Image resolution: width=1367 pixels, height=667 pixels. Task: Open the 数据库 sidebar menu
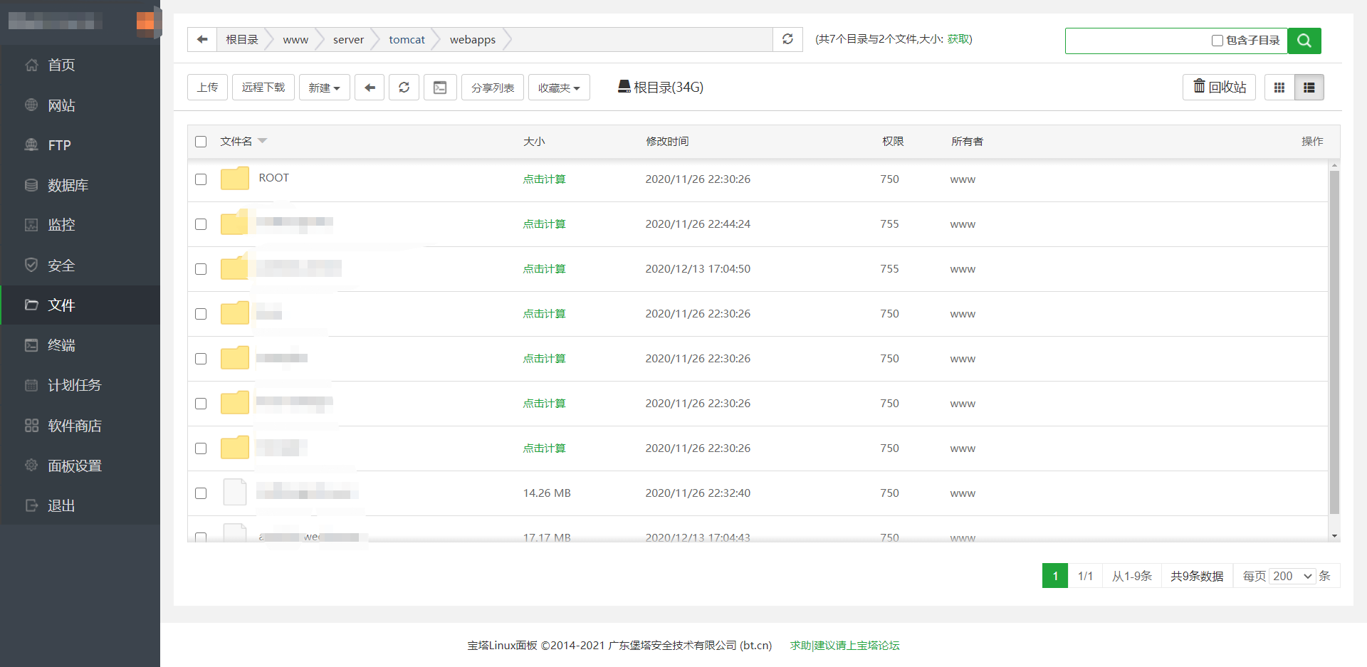tap(68, 185)
